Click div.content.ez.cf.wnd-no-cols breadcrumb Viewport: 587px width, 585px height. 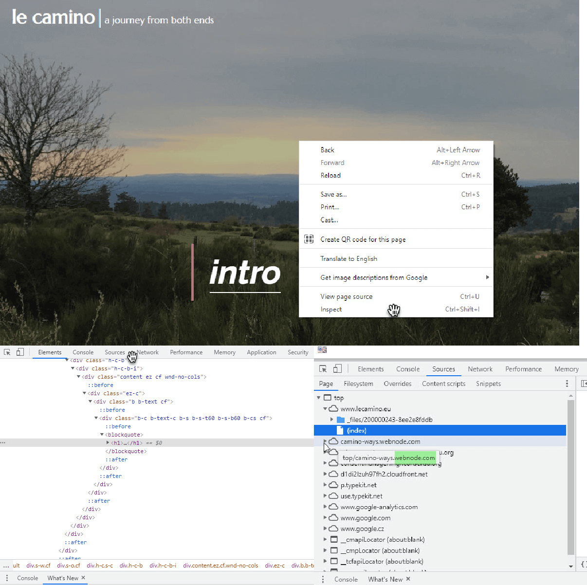(220, 566)
